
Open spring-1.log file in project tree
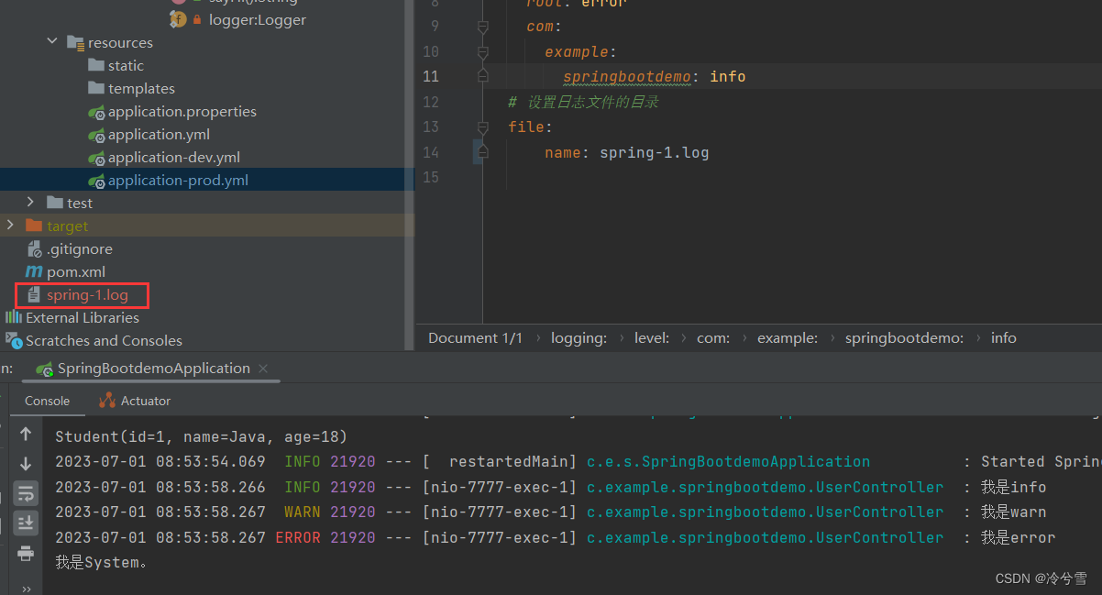pos(87,294)
